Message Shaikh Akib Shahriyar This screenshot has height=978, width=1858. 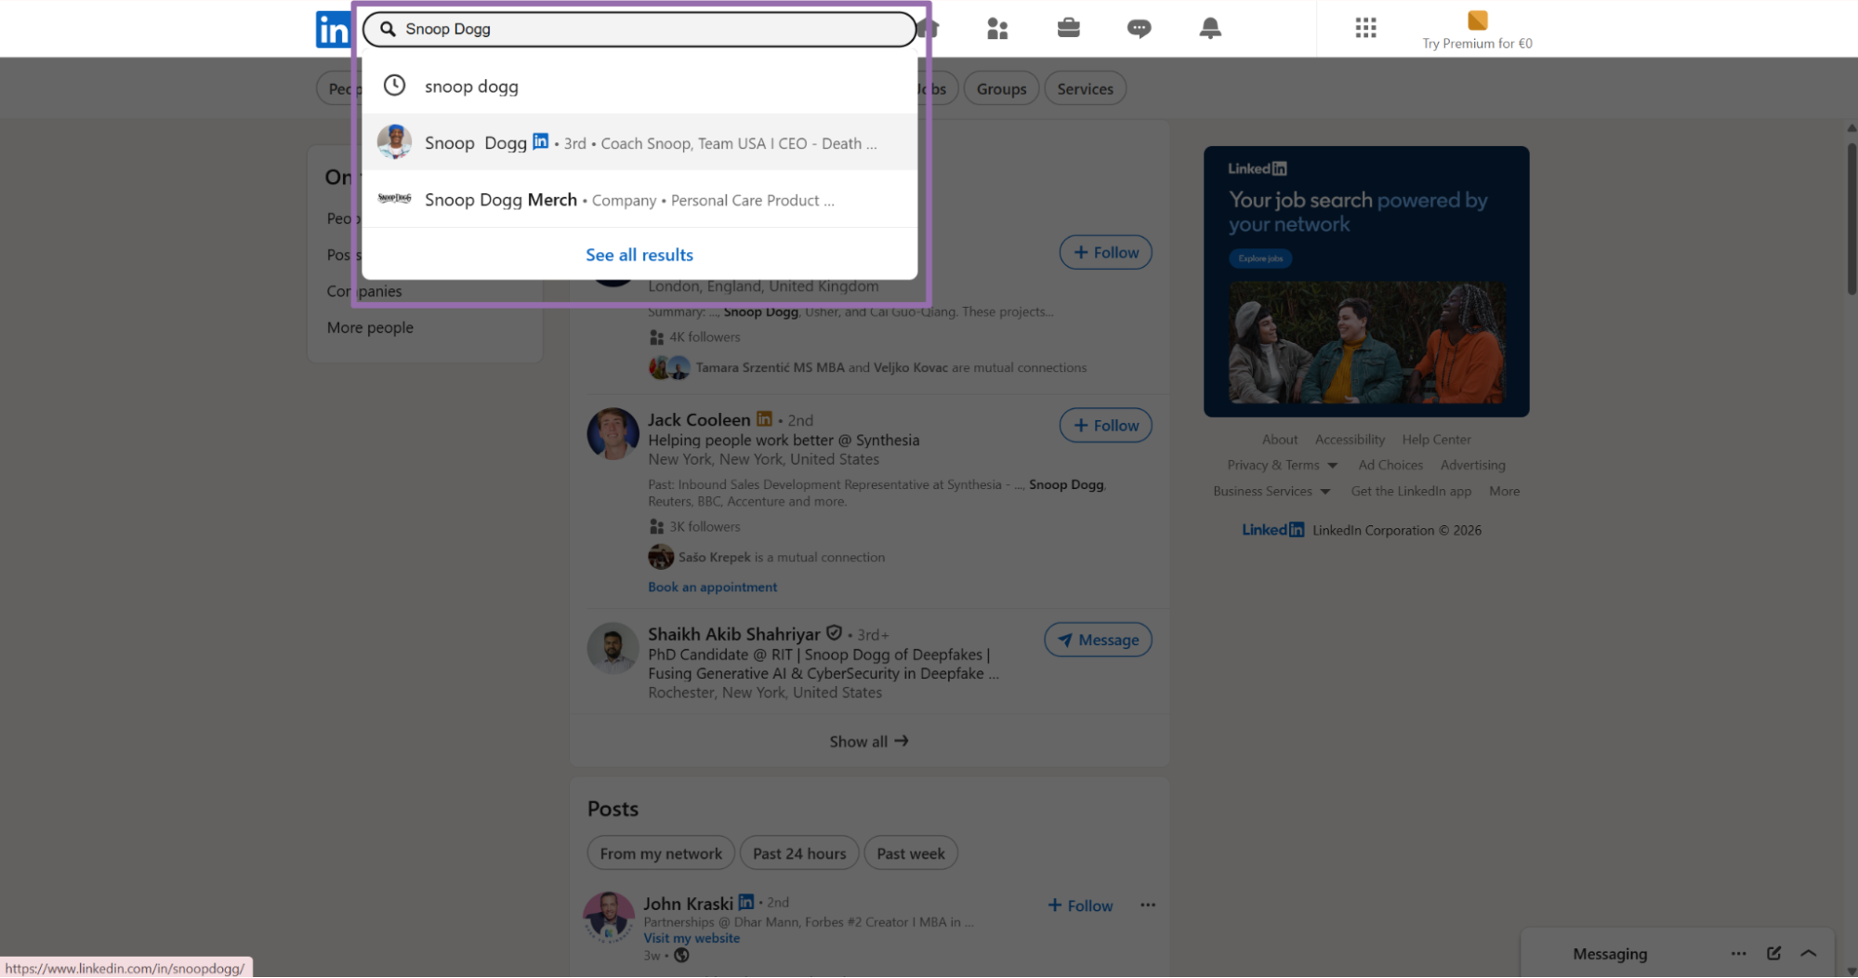tap(1098, 640)
